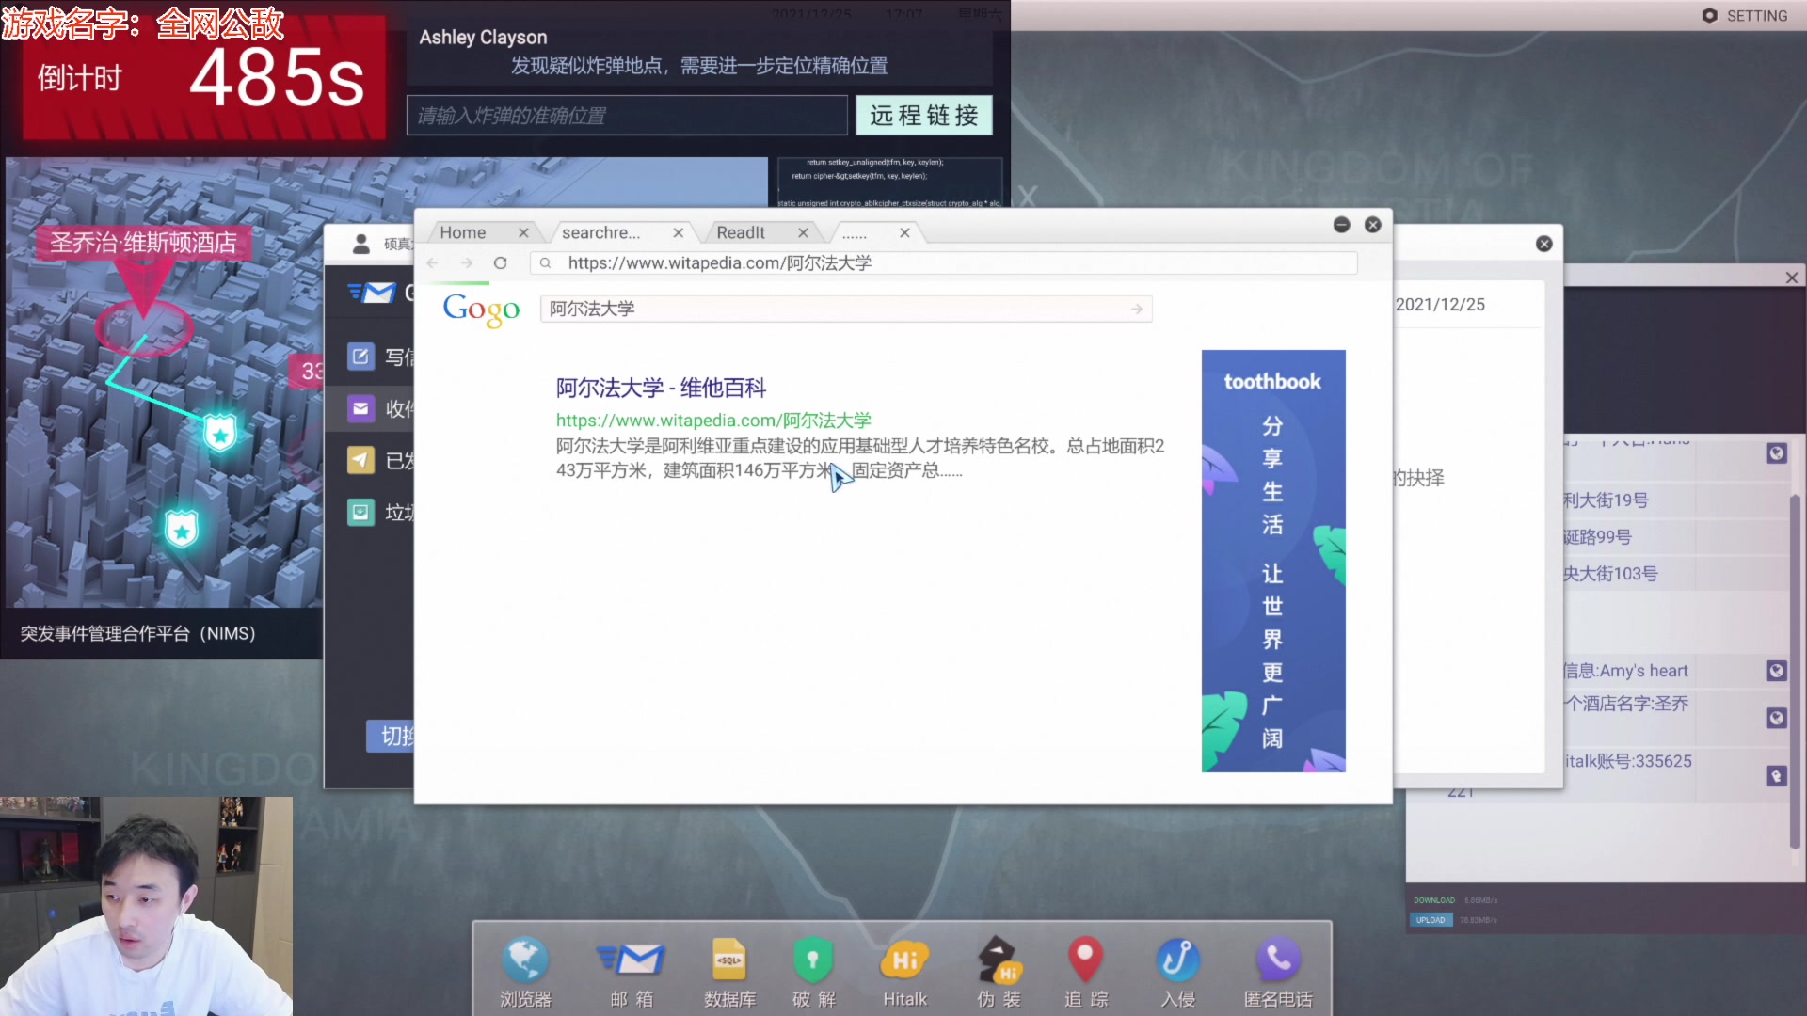Close the Home tab

click(523, 233)
